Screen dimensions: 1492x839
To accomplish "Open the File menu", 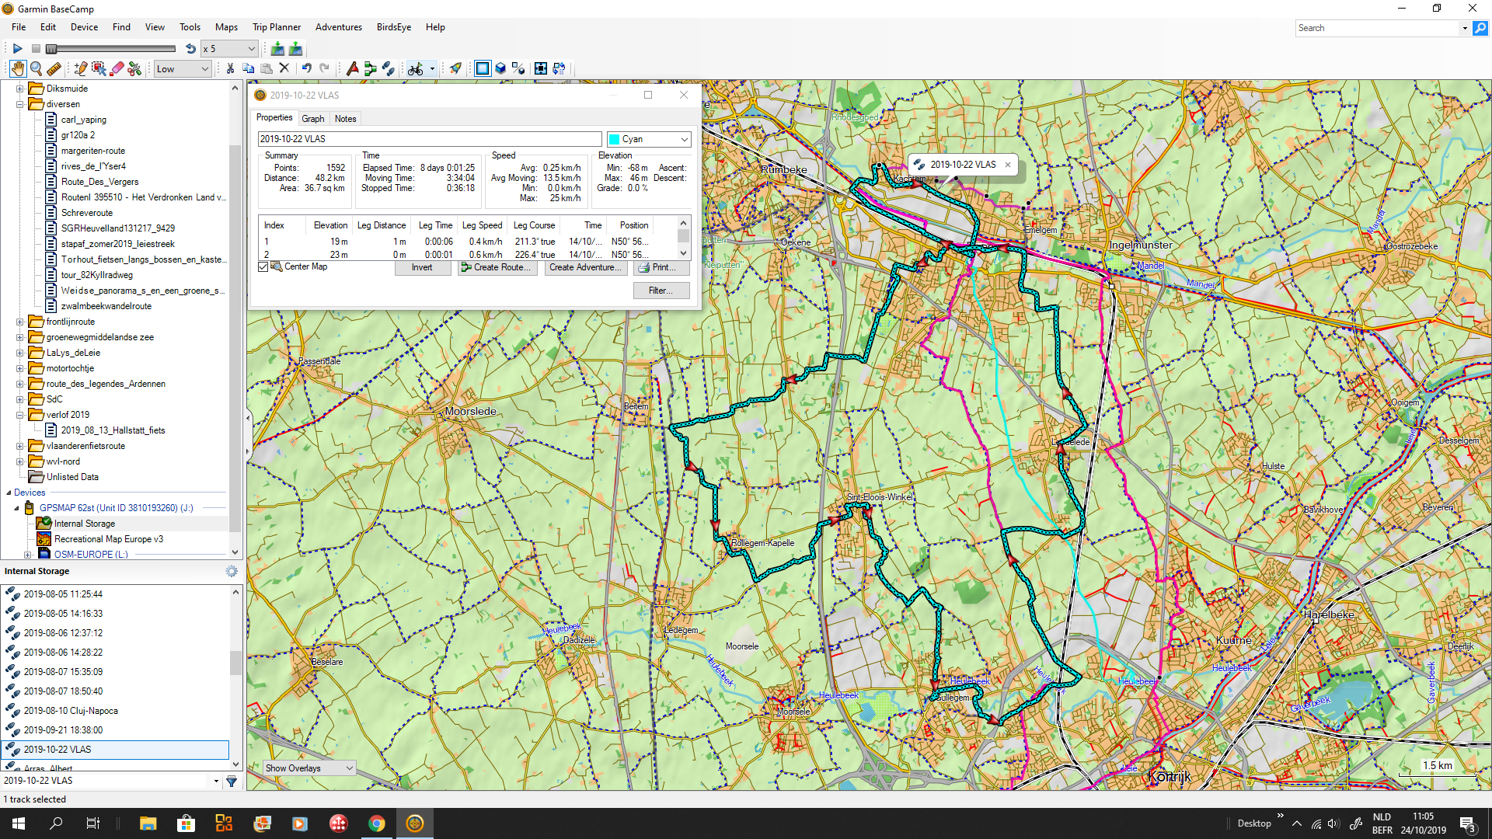I will click(x=19, y=27).
